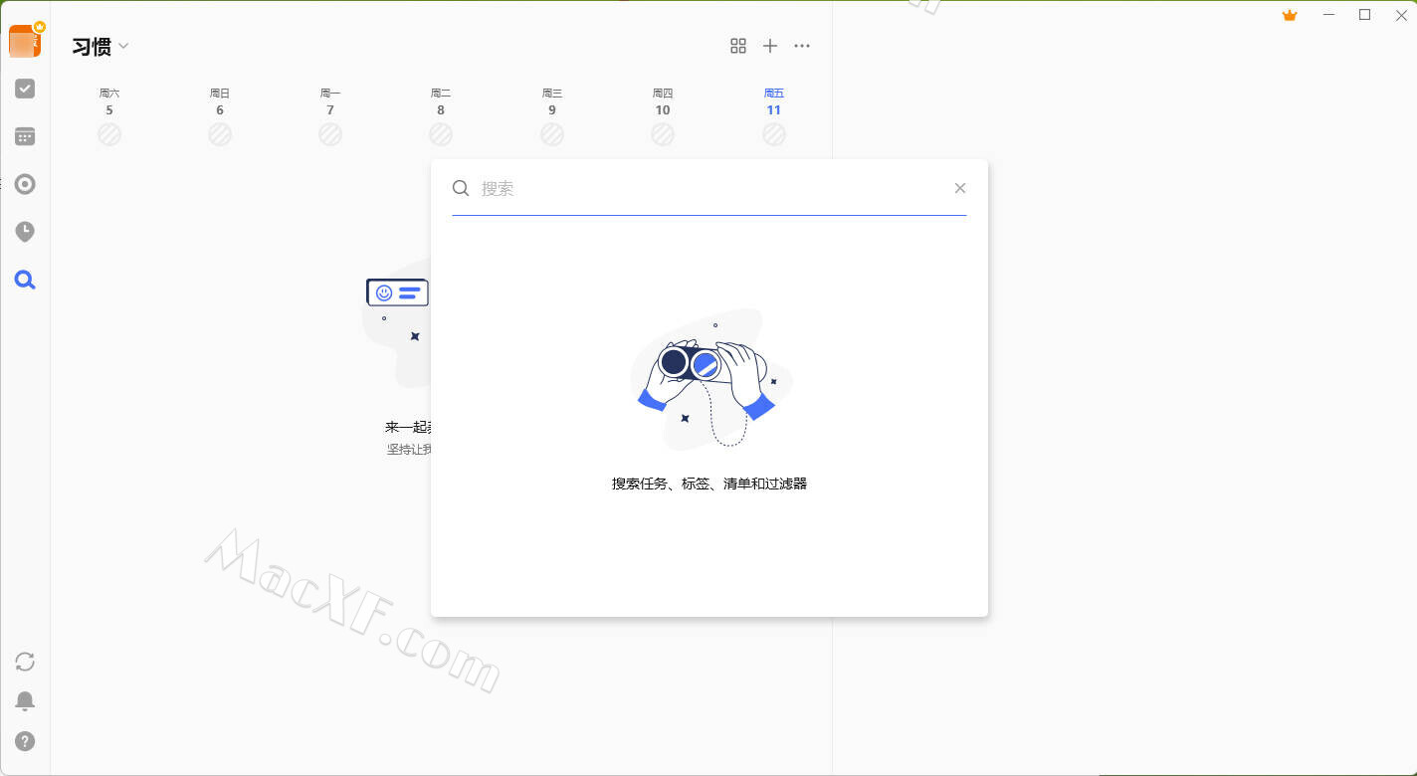The image size is (1417, 776).
Task: Open the Calendar view sidebar icon
Action: (x=25, y=136)
